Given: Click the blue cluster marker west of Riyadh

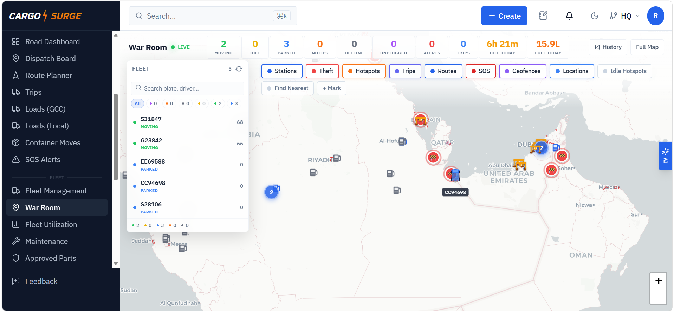Looking at the screenshot, I should (271, 192).
